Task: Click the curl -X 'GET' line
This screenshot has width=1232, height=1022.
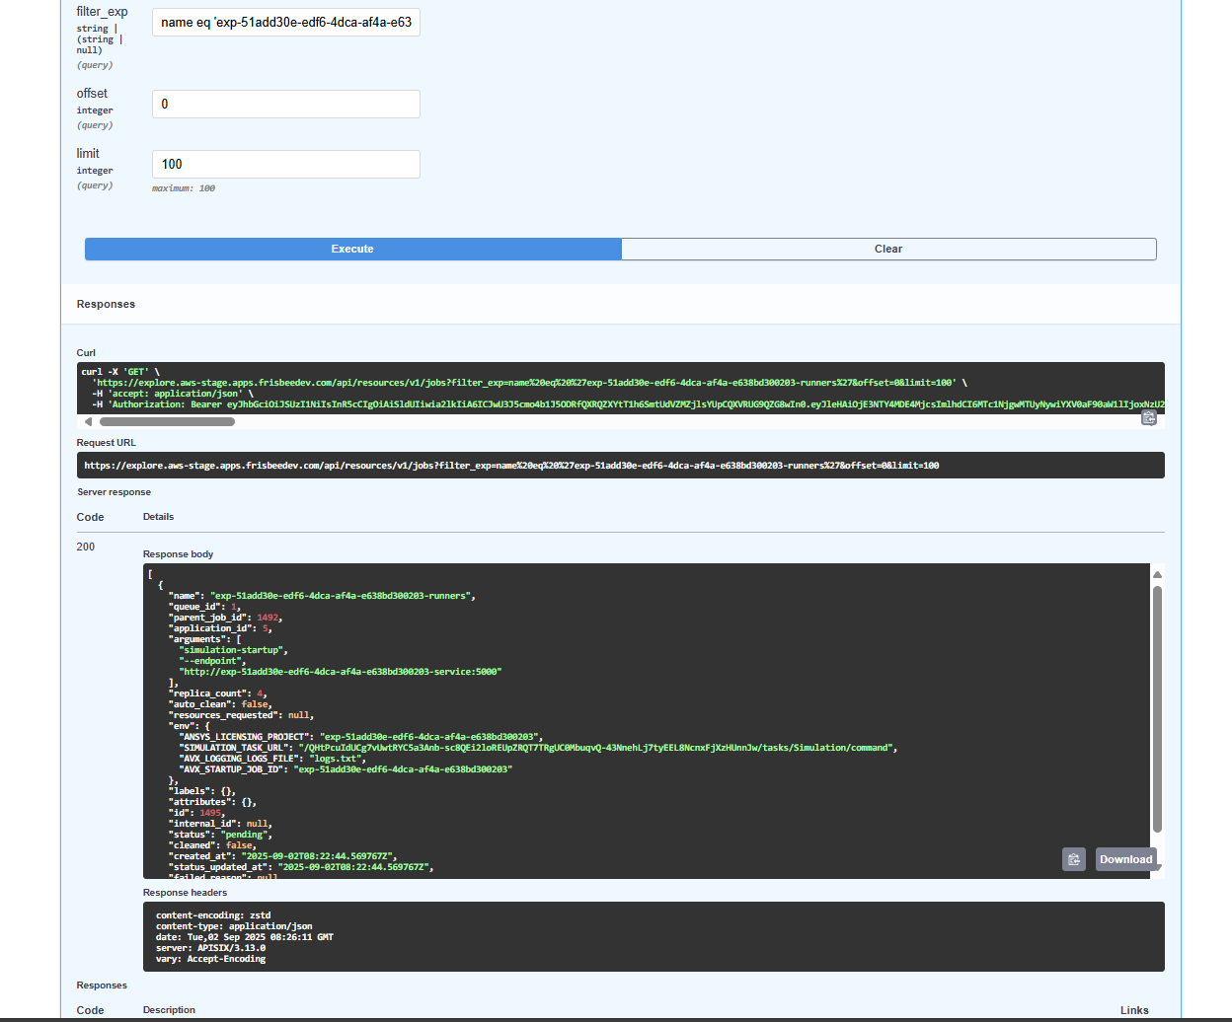Action: coord(120,372)
